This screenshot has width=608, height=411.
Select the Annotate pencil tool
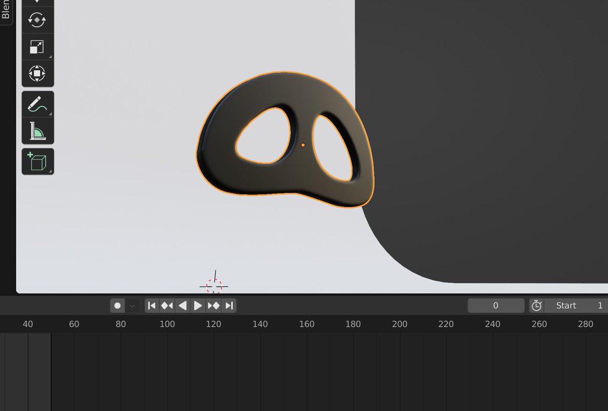pos(37,104)
